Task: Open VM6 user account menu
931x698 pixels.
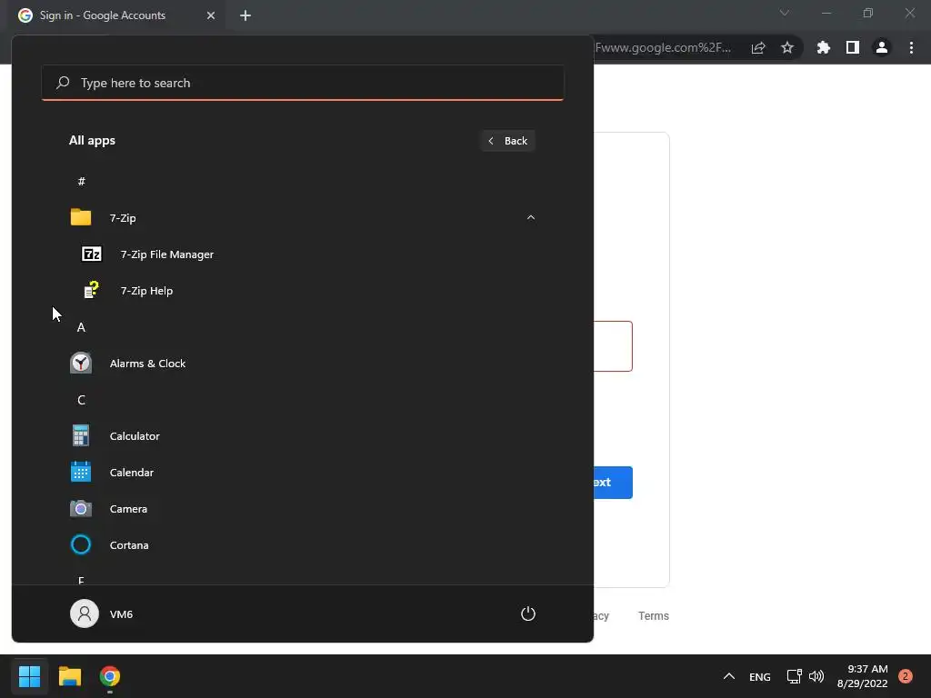Action: tap(102, 613)
